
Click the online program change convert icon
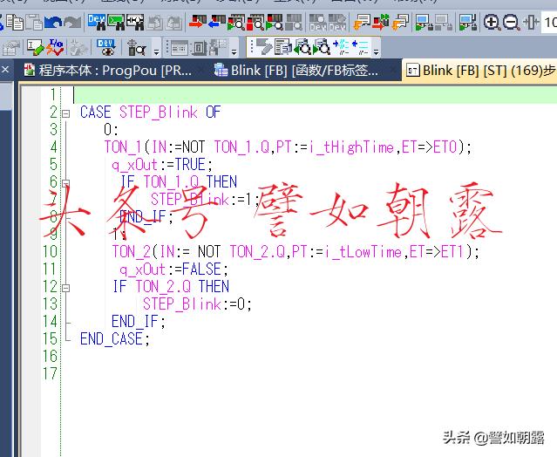click(x=381, y=22)
